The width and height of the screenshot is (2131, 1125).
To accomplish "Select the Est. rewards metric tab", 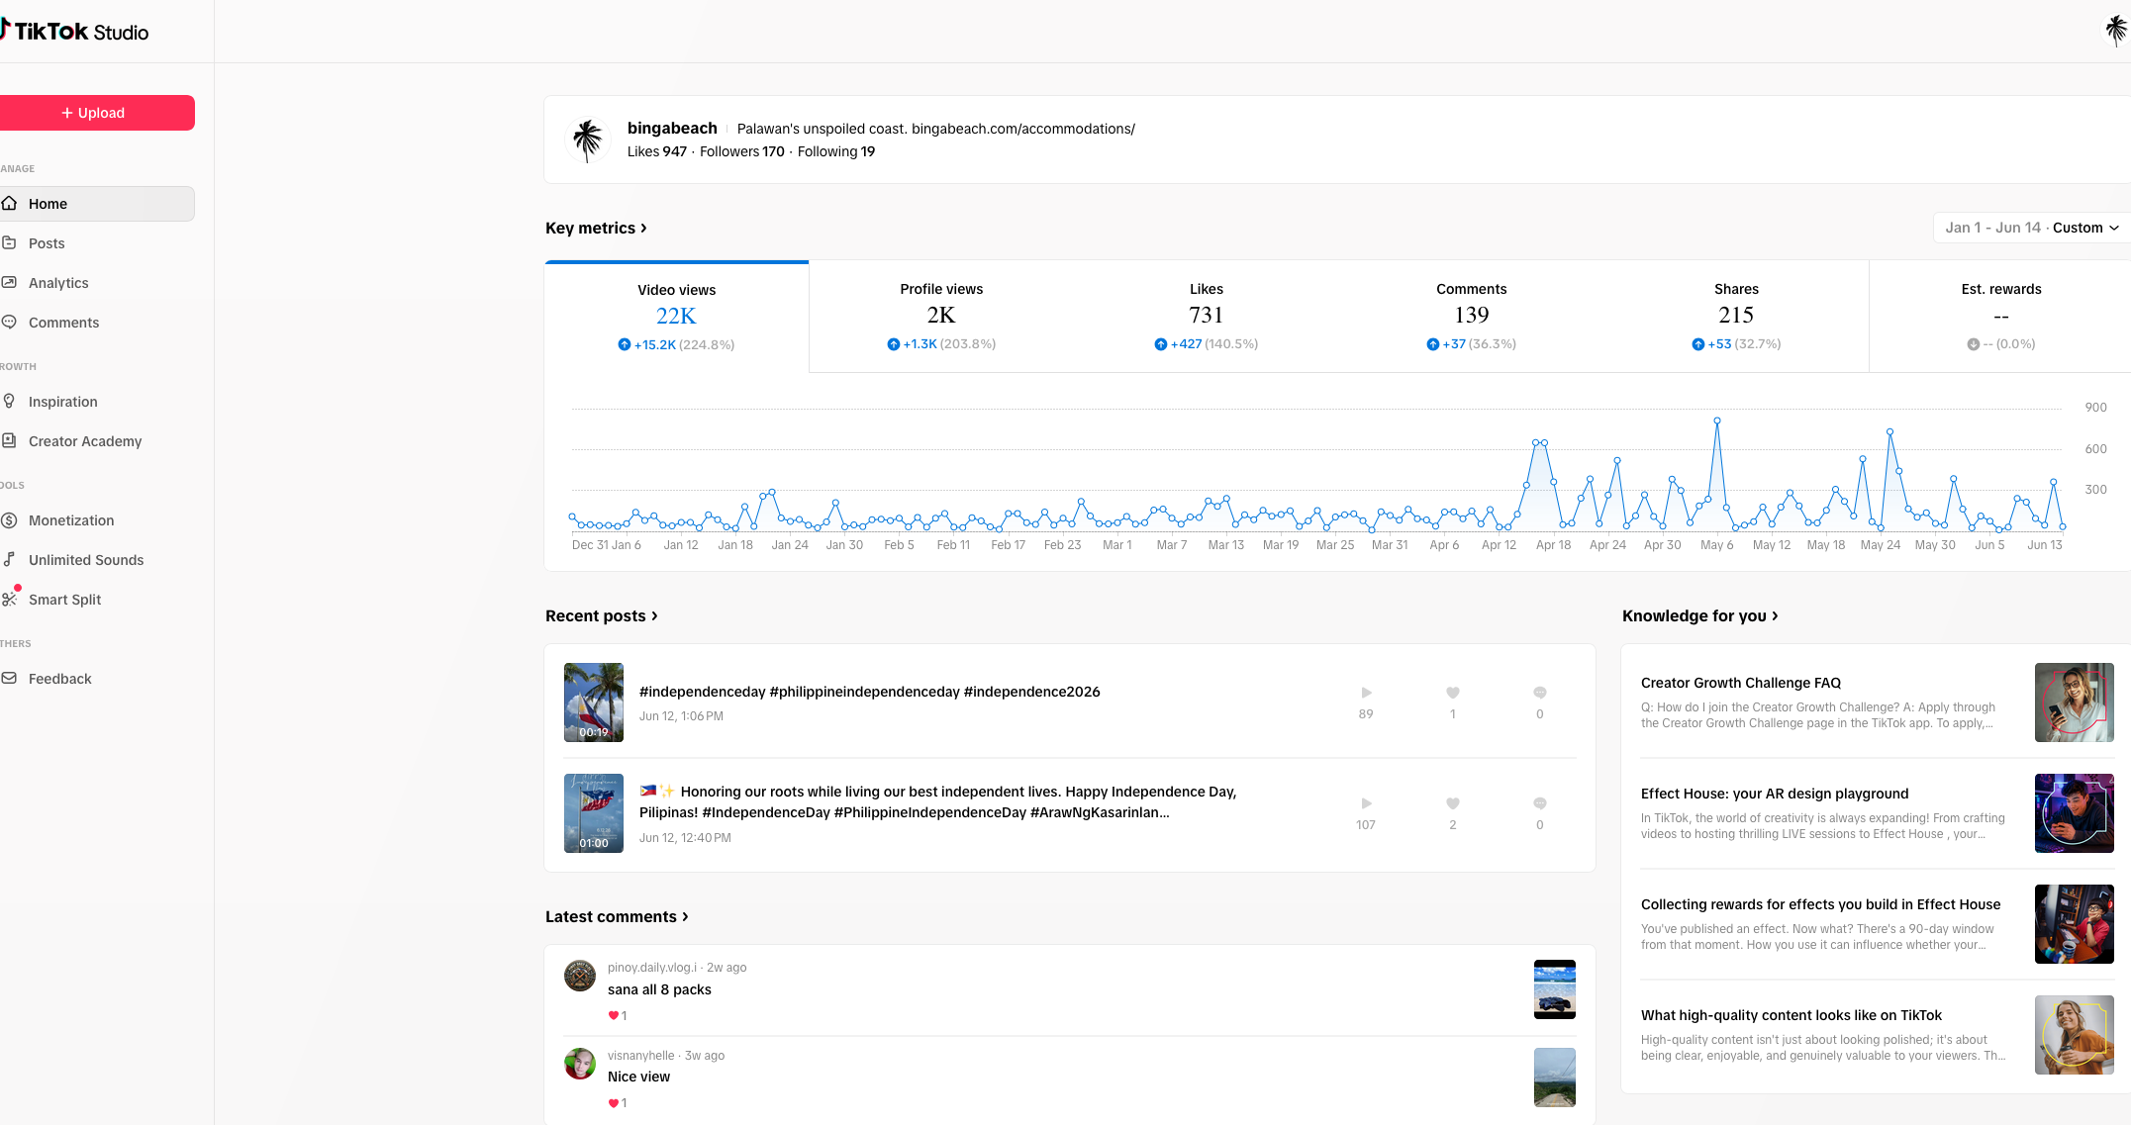I will click(2000, 317).
